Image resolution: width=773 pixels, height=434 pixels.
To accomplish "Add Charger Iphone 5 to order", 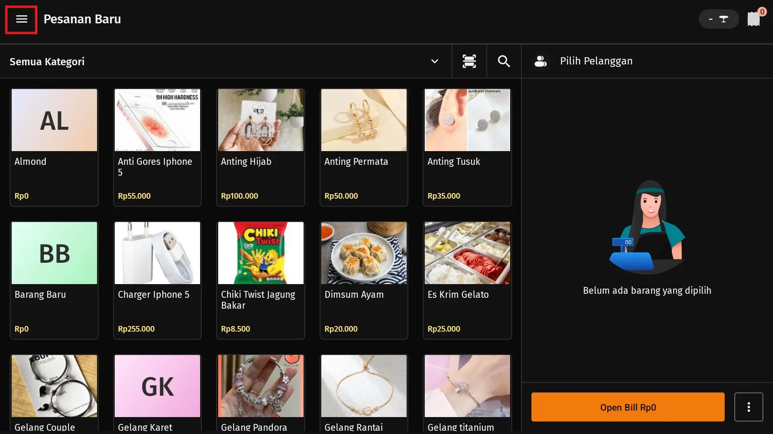I will point(157,280).
